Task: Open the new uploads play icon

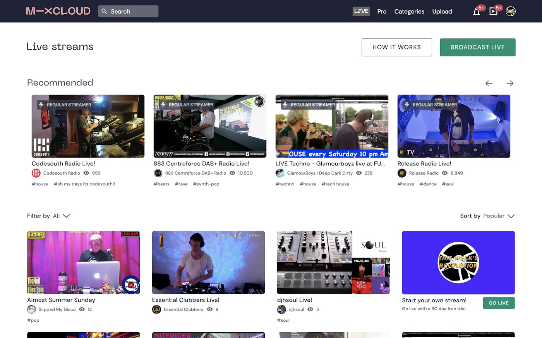Action: [x=493, y=12]
